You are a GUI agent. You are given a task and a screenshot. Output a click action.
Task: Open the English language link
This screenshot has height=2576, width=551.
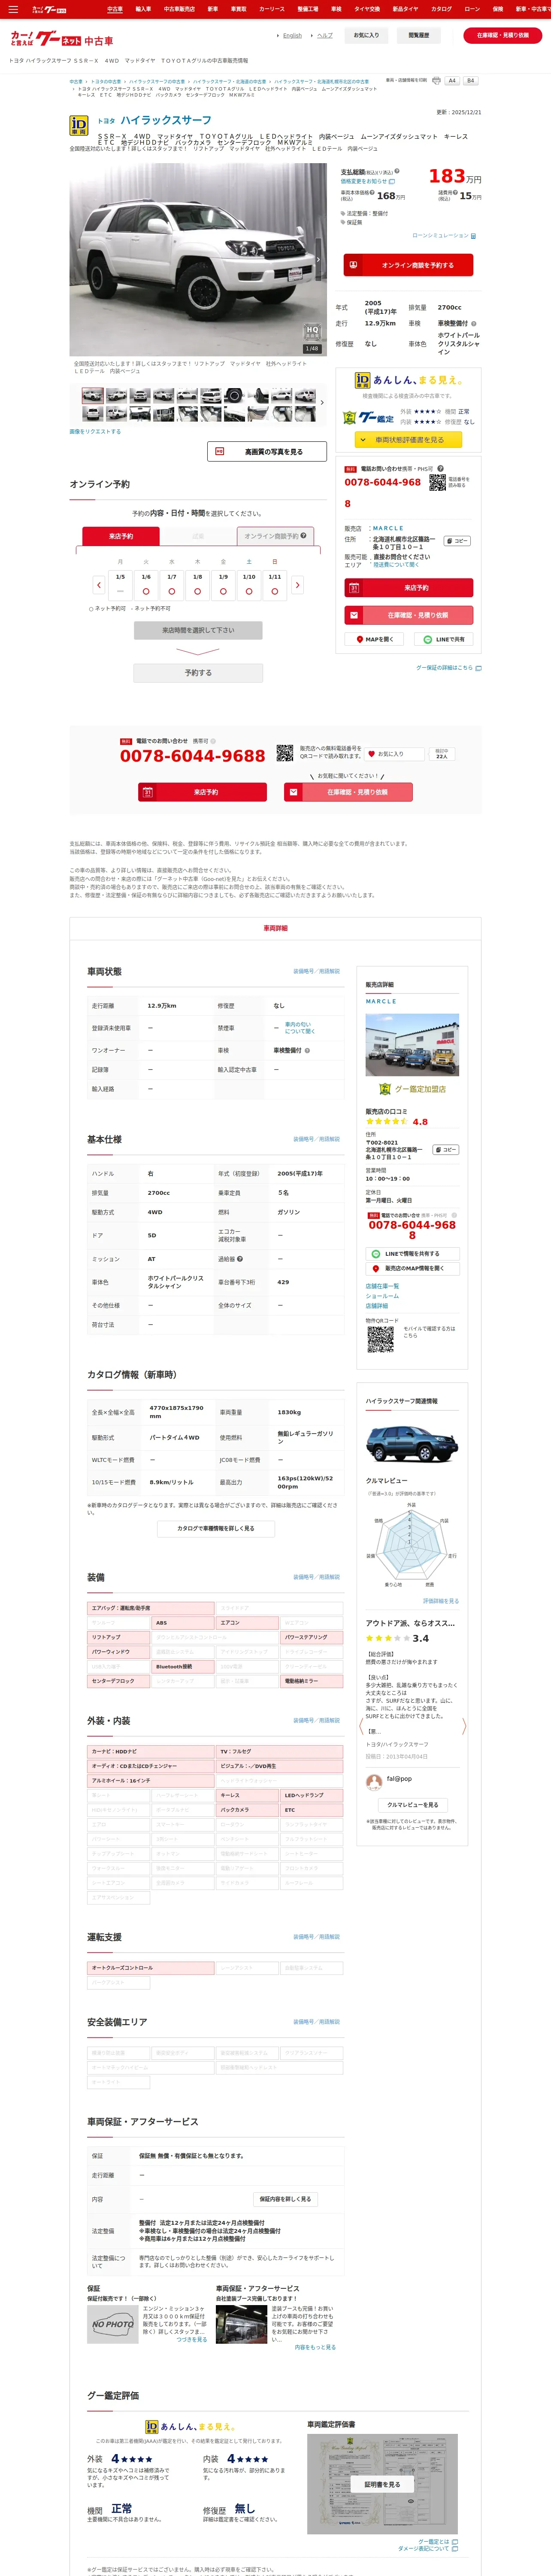click(292, 35)
